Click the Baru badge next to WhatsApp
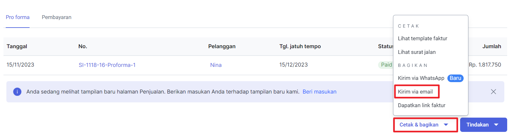 455,78
